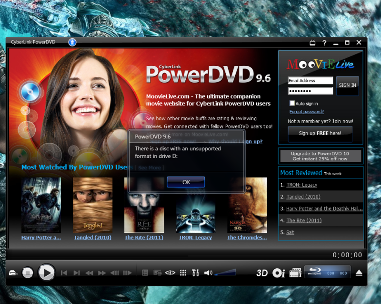Click the capture frame icon
Viewport: 381px width, 304px height.
(x=158, y=273)
